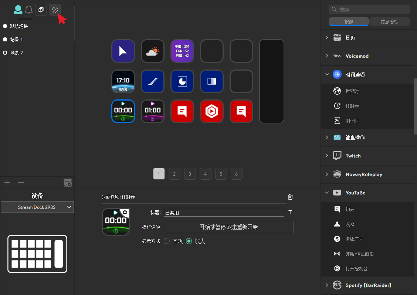Click the device layout thumbnail

click(x=37, y=254)
